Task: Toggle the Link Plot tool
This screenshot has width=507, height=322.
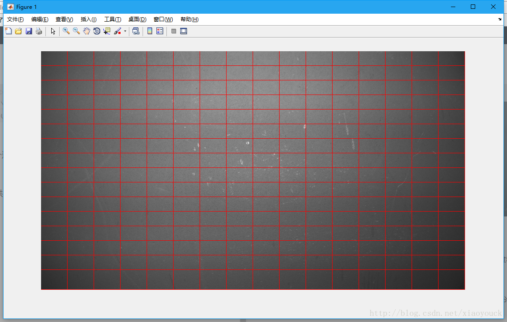Action: [136, 31]
